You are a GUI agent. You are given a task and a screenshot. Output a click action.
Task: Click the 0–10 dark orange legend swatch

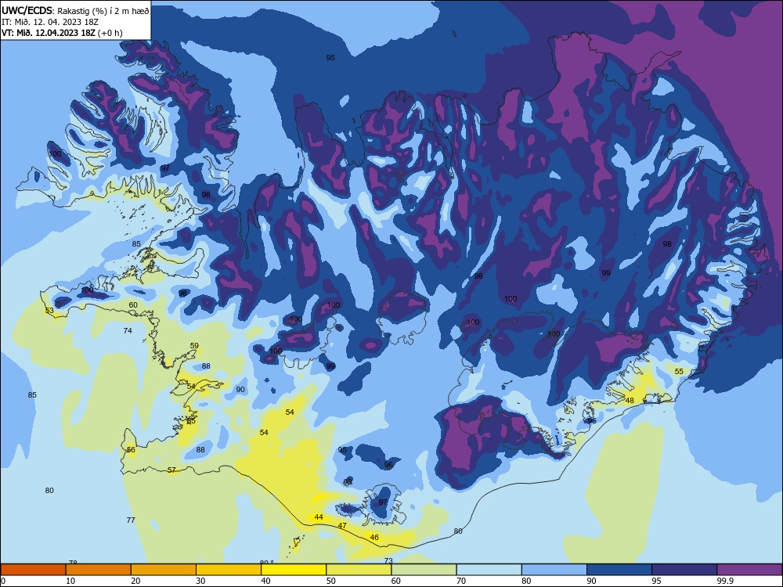pos(33,570)
